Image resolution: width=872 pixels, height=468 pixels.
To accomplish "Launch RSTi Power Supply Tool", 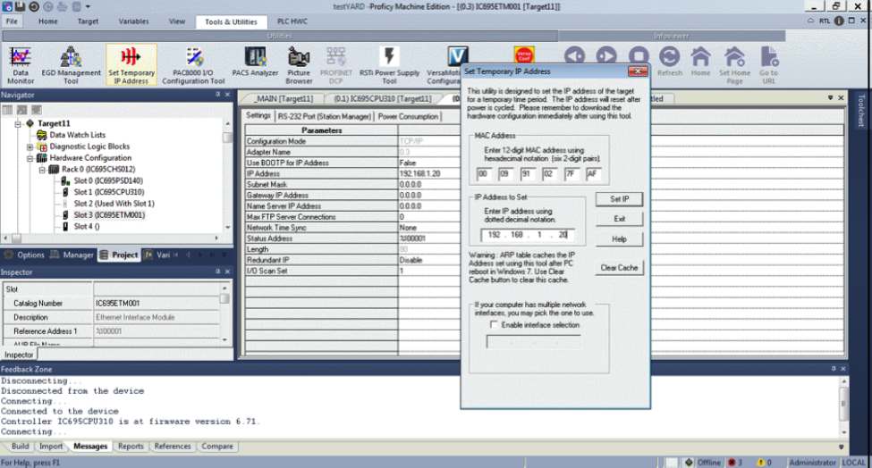I will (389, 65).
